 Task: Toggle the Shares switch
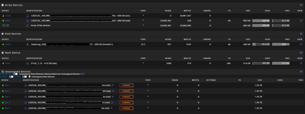(x=11, y=77)
